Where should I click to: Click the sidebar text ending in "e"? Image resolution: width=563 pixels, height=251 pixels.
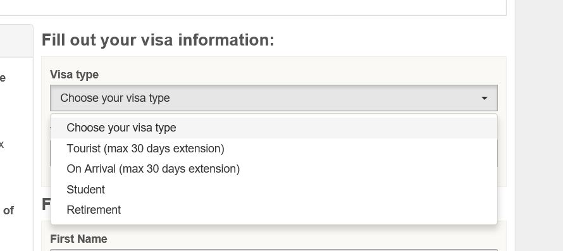coord(3,78)
